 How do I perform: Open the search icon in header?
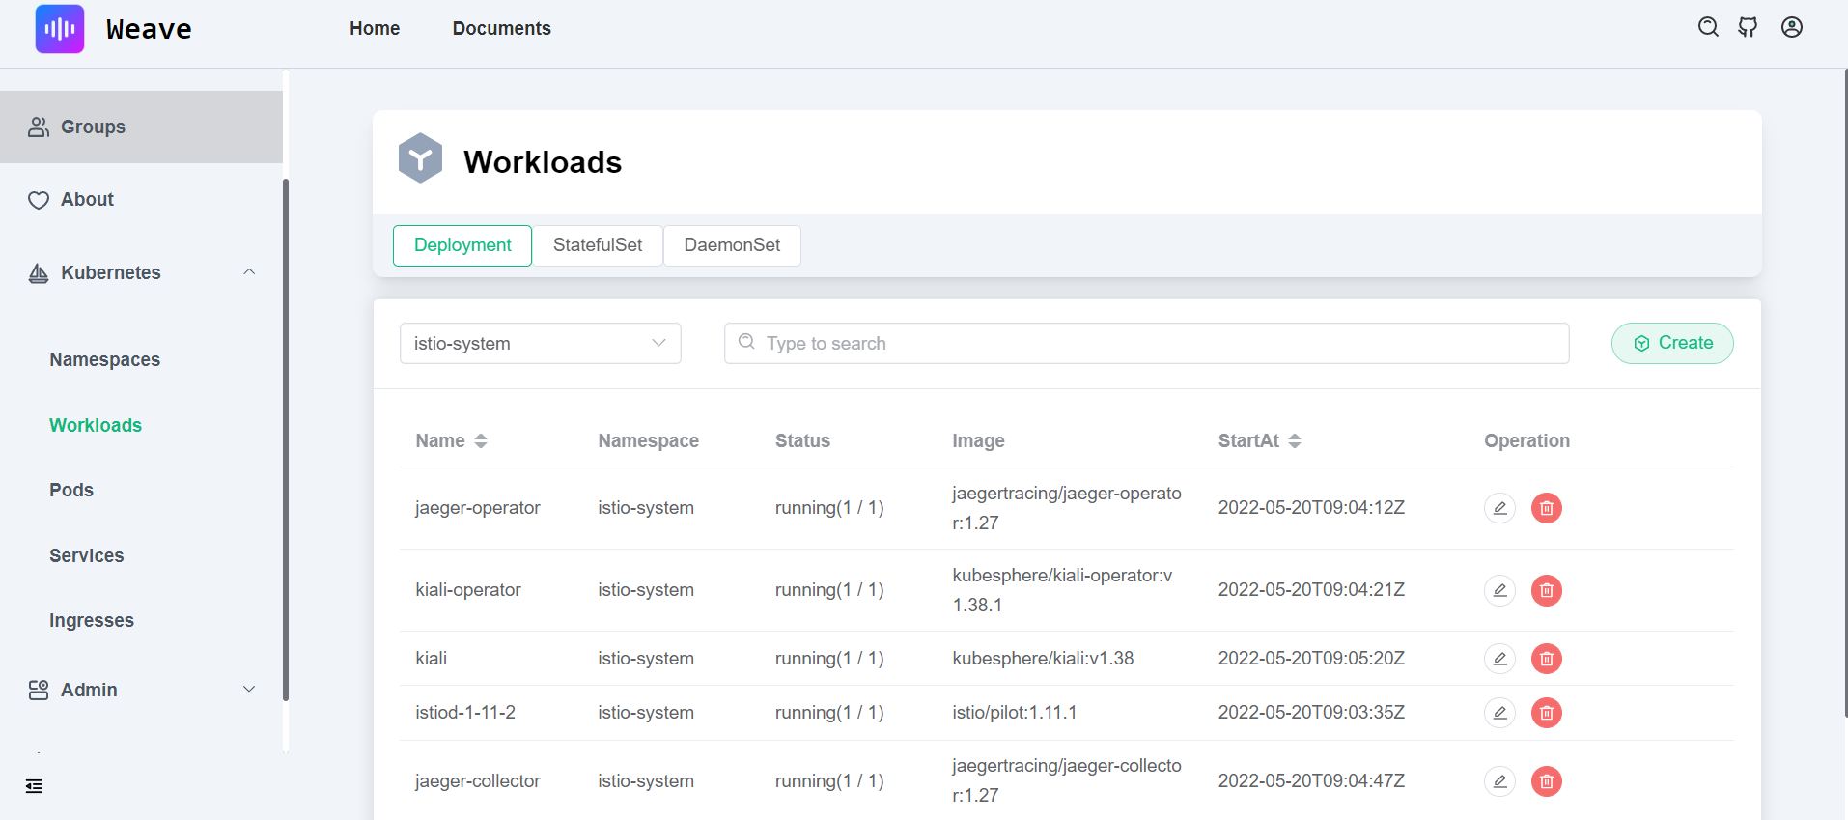tap(1708, 27)
